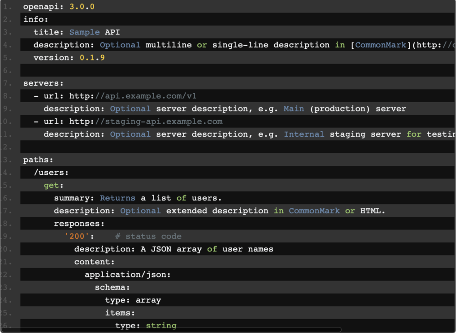Select the 0.1.9 version number
This screenshot has height=333, width=459.
[x=92, y=58]
